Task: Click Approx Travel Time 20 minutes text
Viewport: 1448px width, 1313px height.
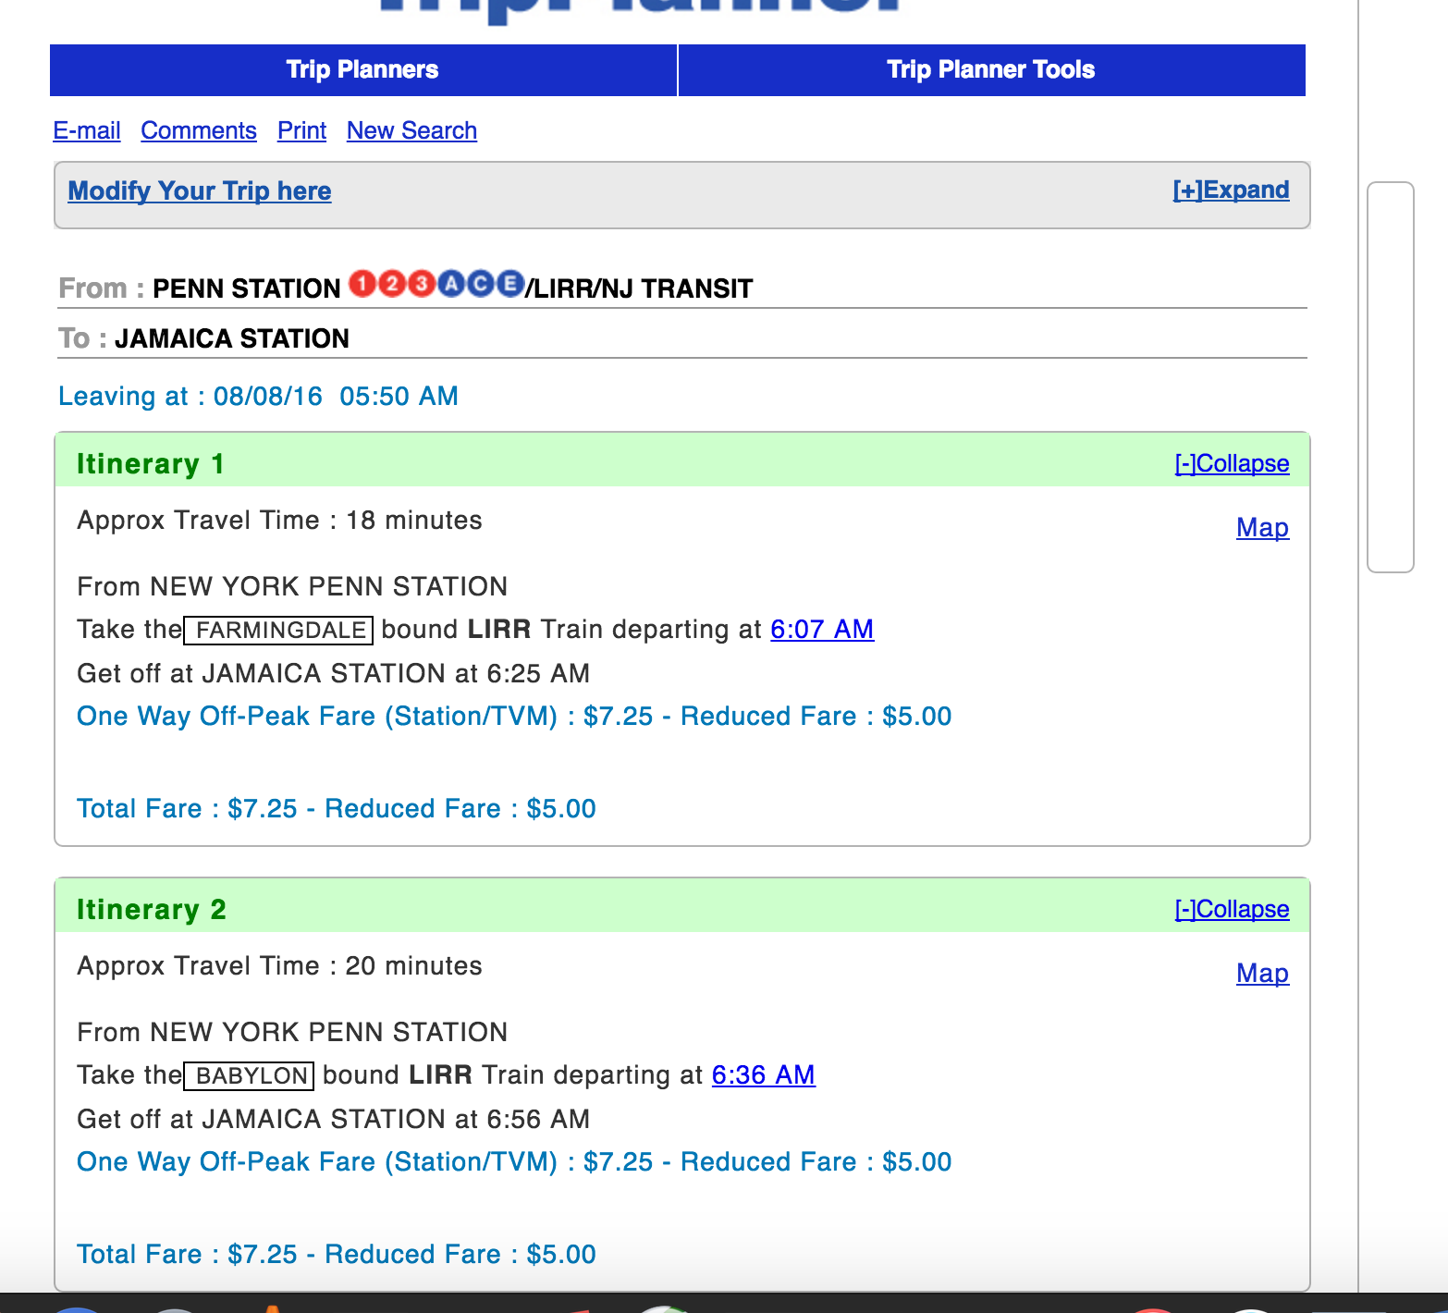Action: point(280,965)
